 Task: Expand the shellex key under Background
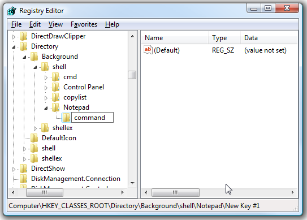(35, 128)
